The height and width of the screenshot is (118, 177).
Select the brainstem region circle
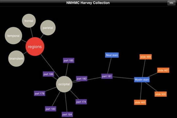16,58
